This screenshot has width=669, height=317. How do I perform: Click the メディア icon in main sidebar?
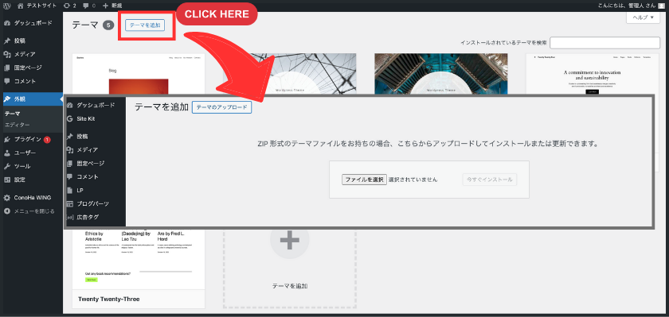tap(7, 54)
